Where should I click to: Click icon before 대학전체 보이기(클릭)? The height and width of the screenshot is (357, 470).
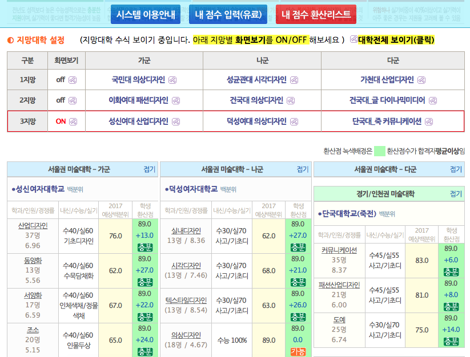[353, 39]
